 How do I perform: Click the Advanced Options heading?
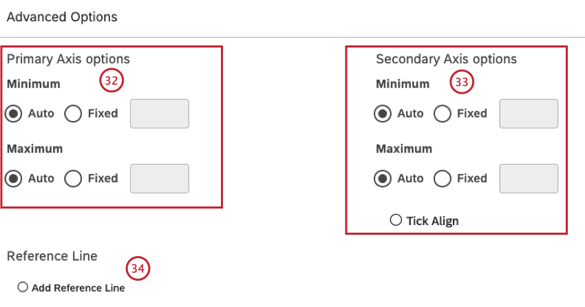(62, 17)
